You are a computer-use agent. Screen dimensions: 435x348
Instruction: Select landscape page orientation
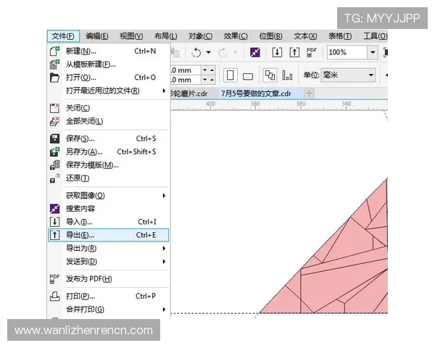pos(248,75)
